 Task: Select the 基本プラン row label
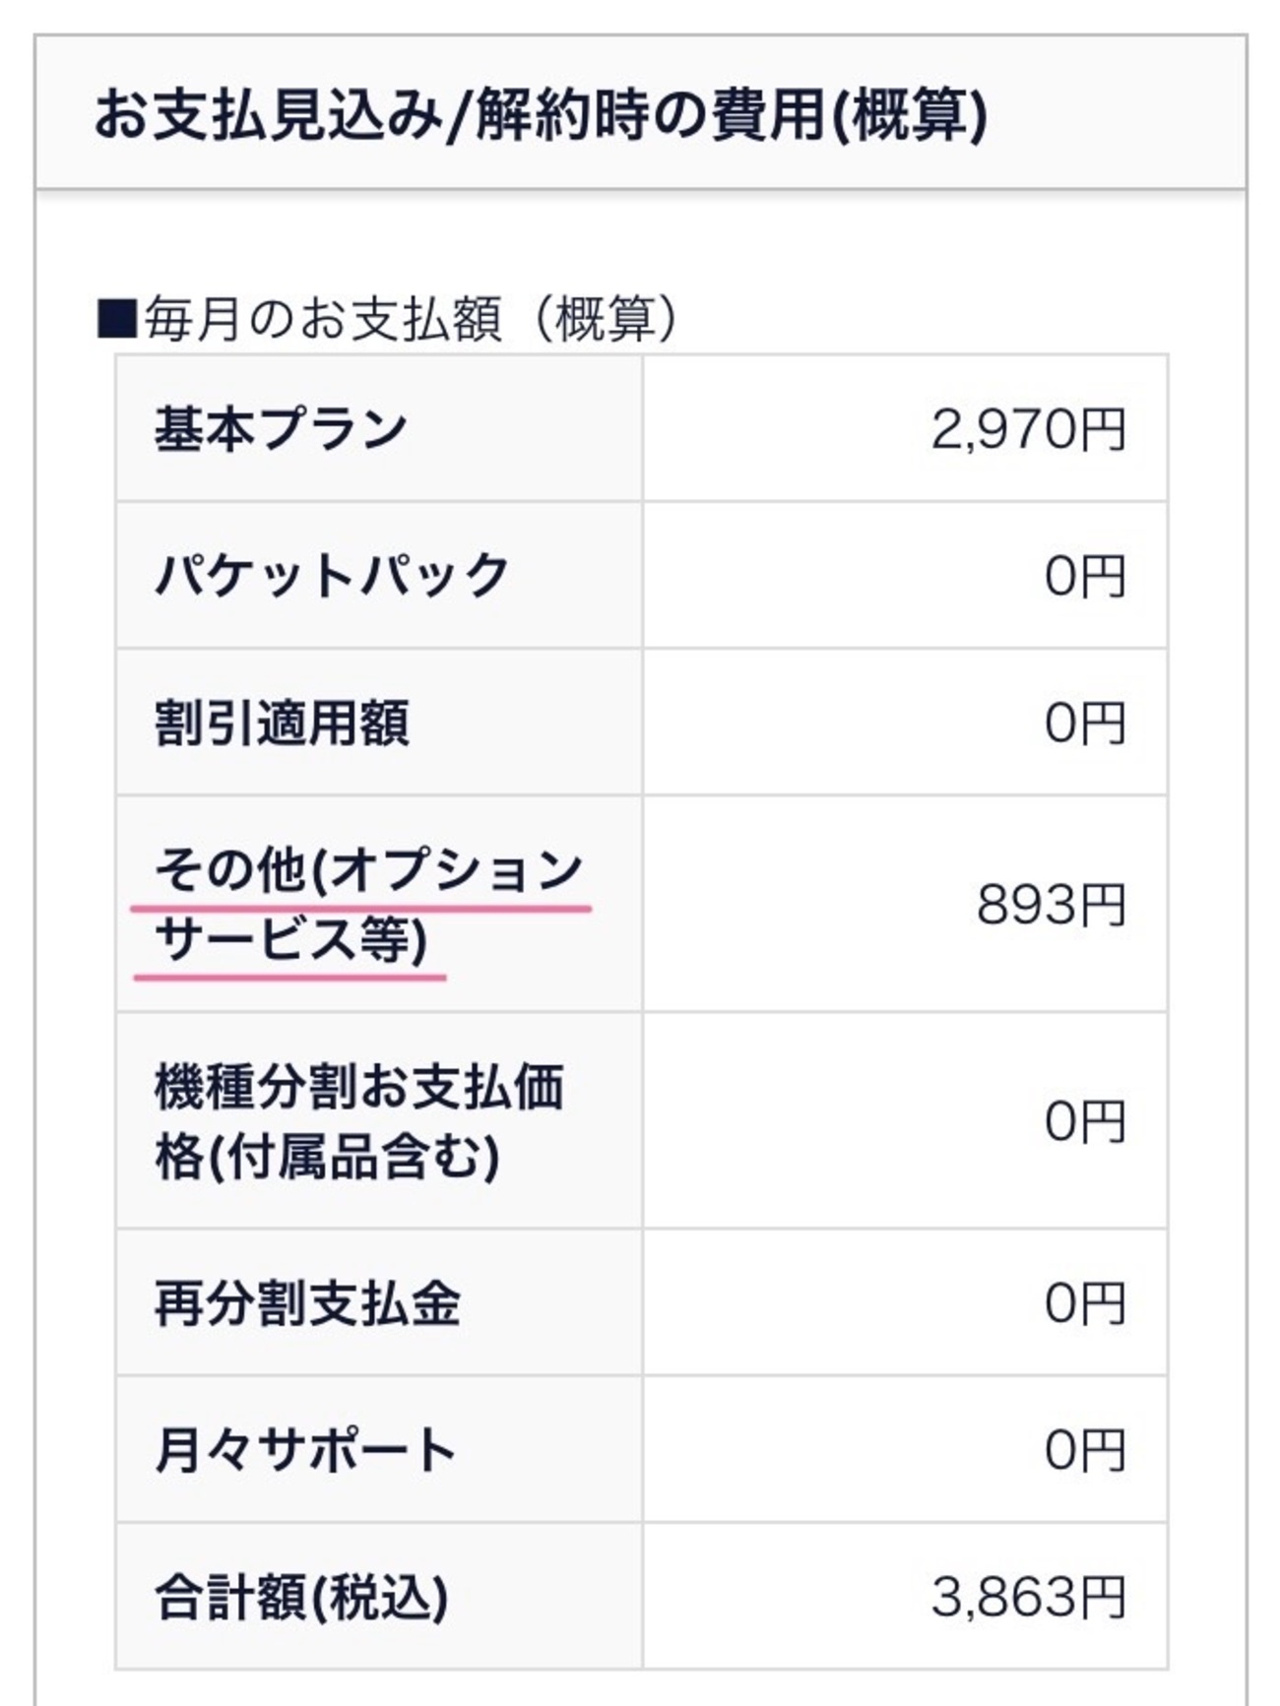[x=281, y=429]
